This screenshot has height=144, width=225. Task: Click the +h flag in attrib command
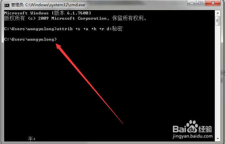click(x=94, y=29)
